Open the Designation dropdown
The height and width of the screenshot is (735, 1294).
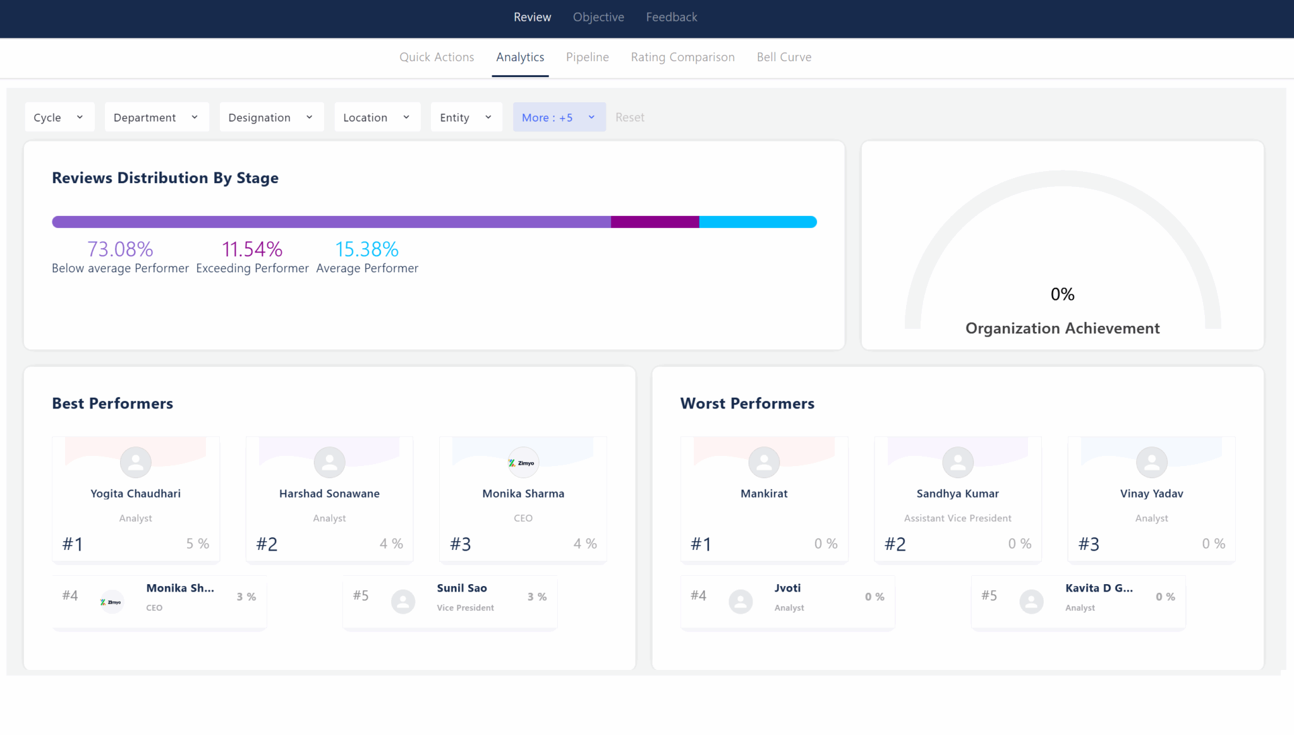271,117
